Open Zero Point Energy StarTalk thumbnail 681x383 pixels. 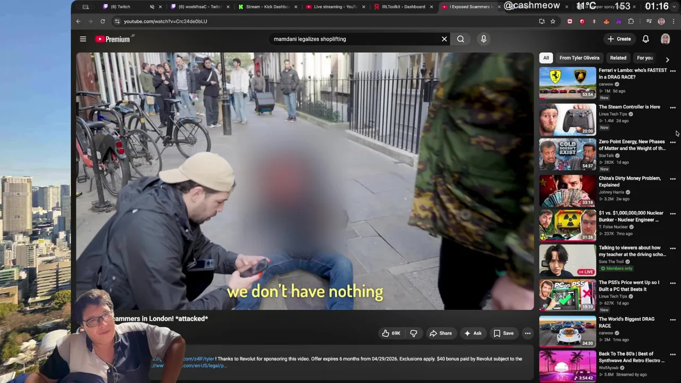(x=568, y=154)
